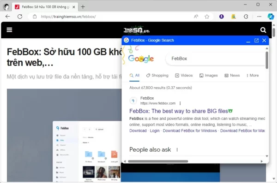Screen dimensions: 277x183
Task: Click the FebBox article screenshot image
Action: pyautogui.click(x=64, y=135)
